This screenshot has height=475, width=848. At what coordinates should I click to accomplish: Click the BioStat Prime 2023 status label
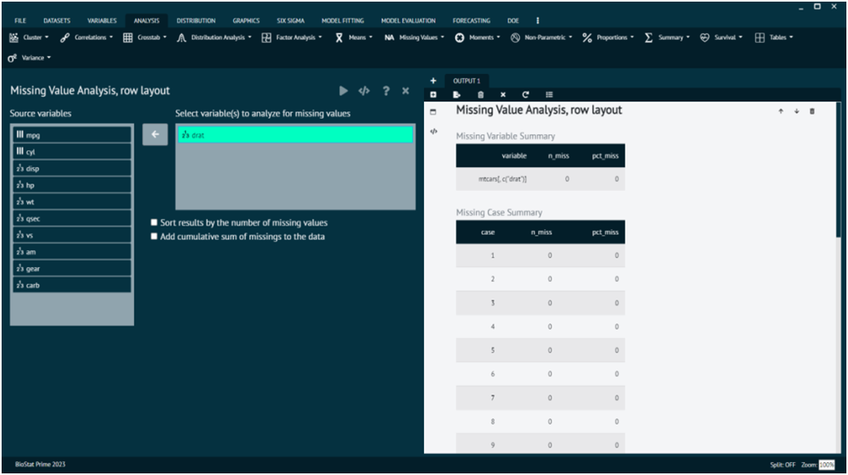(40, 464)
